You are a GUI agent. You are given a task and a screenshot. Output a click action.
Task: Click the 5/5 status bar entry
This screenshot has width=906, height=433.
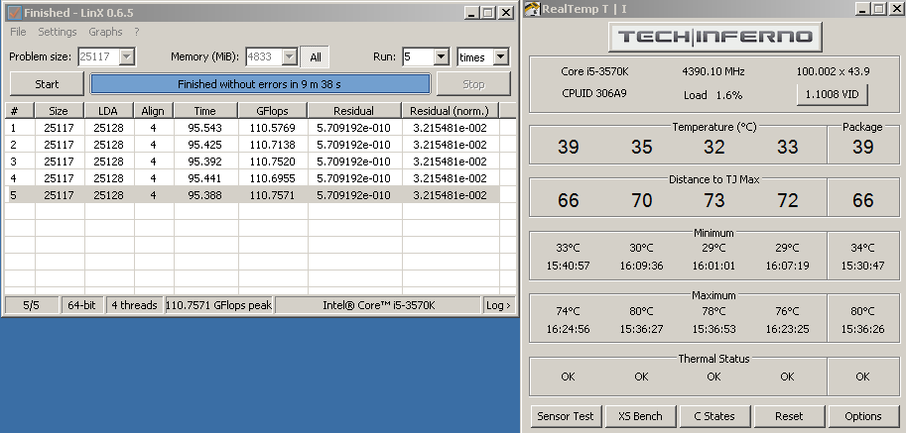[x=31, y=305]
